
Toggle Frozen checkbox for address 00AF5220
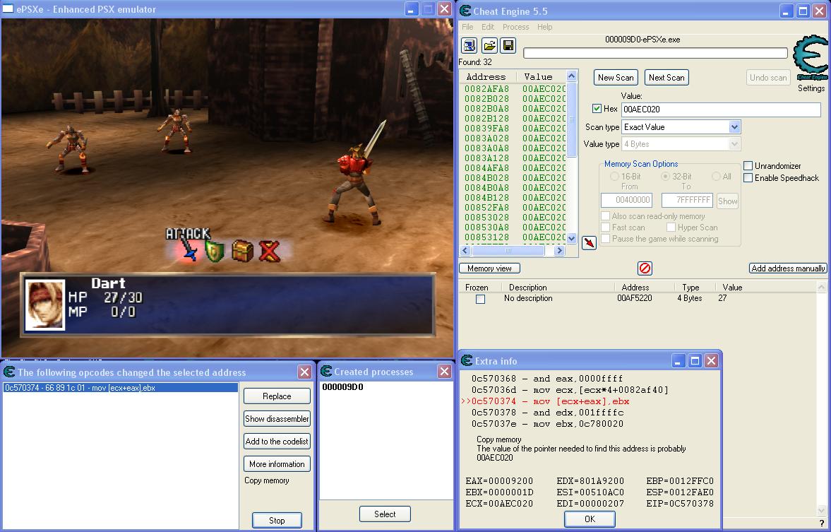click(480, 299)
